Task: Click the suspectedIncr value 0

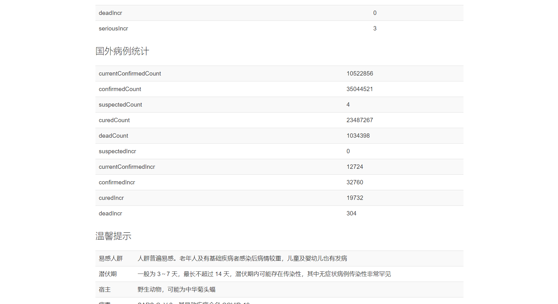Action: [x=348, y=151]
